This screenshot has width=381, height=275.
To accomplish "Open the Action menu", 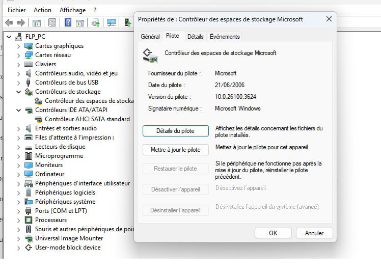I will (x=42, y=10).
